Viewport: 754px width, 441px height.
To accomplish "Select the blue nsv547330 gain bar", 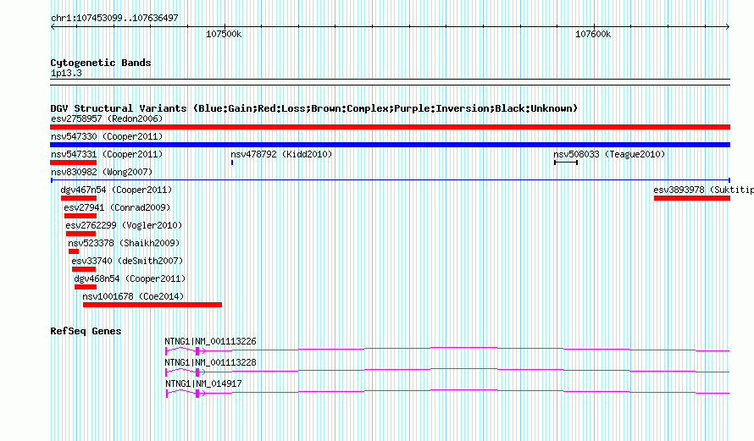I will point(390,145).
